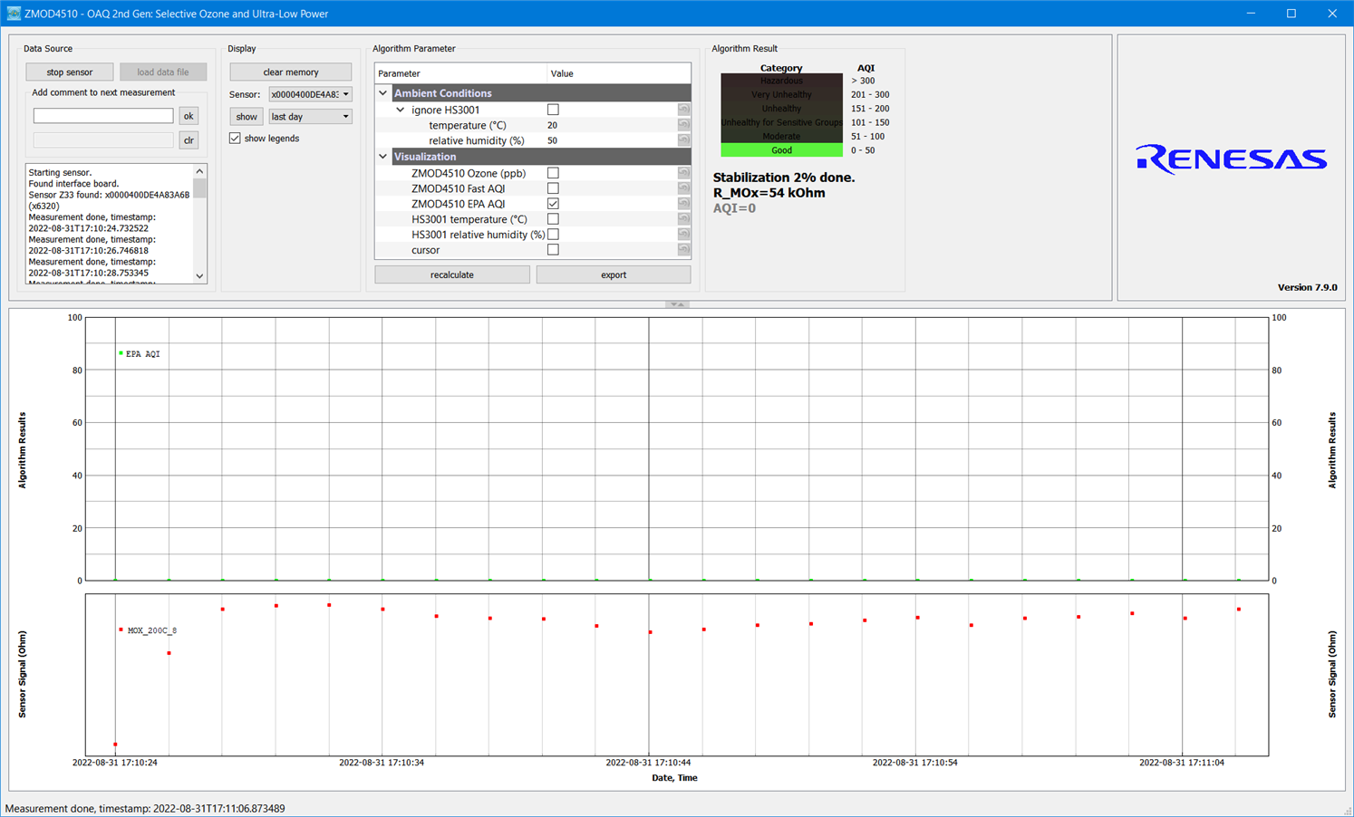
Task: Click the panel collapse handle above the charts
Action: tap(677, 304)
